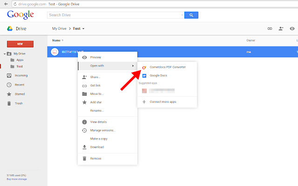Click the browser address bar
The image size is (298, 186).
coord(154,4)
